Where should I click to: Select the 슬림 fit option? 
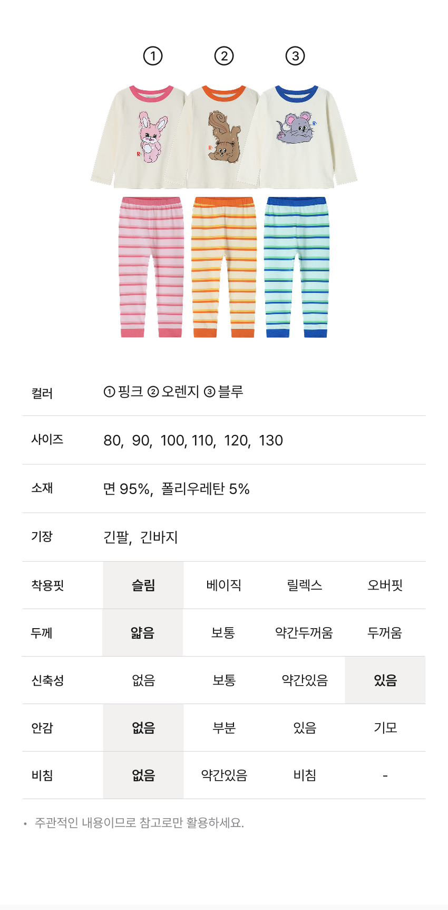(x=143, y=585)
